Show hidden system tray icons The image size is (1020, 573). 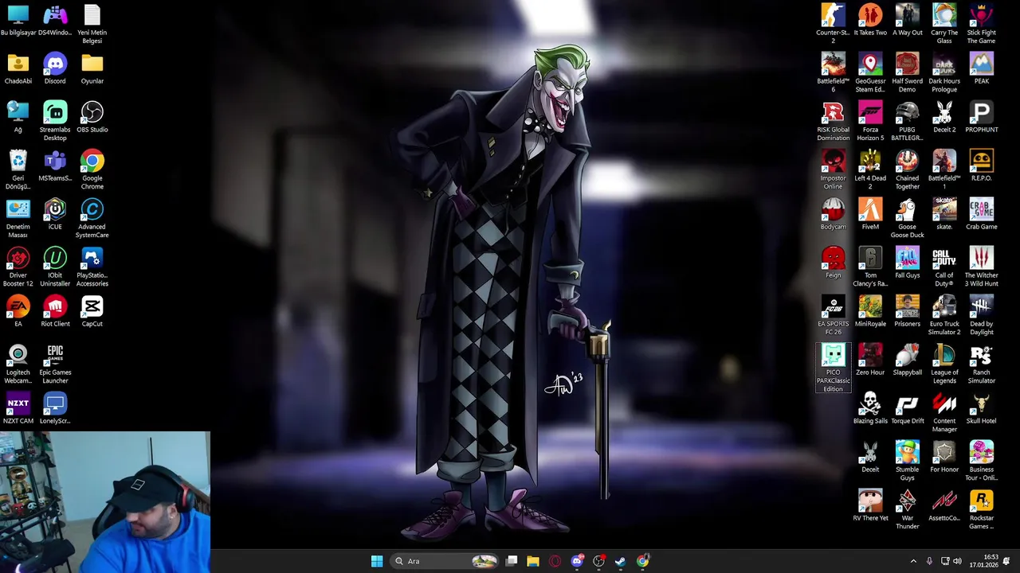[913, 561]
